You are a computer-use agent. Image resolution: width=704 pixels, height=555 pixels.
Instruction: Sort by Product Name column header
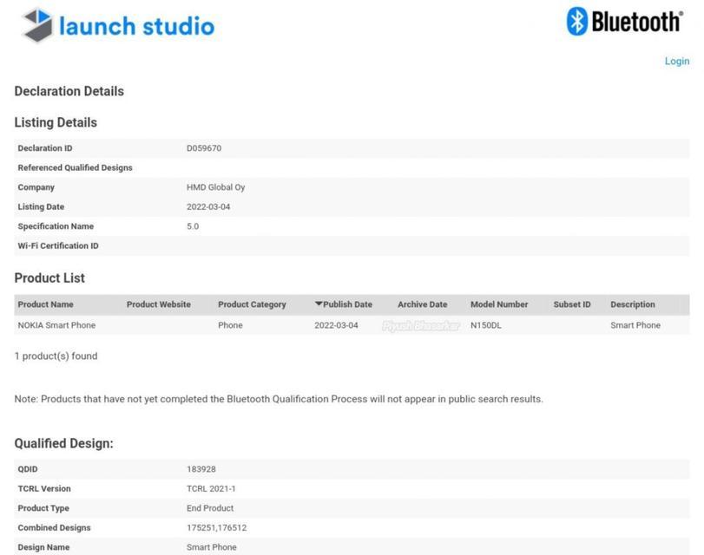pos(45,304)
